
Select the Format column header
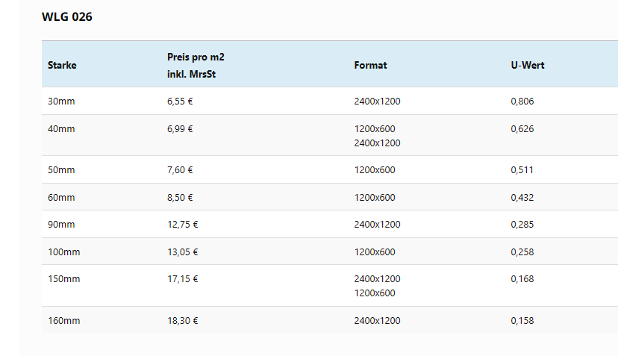370,65
